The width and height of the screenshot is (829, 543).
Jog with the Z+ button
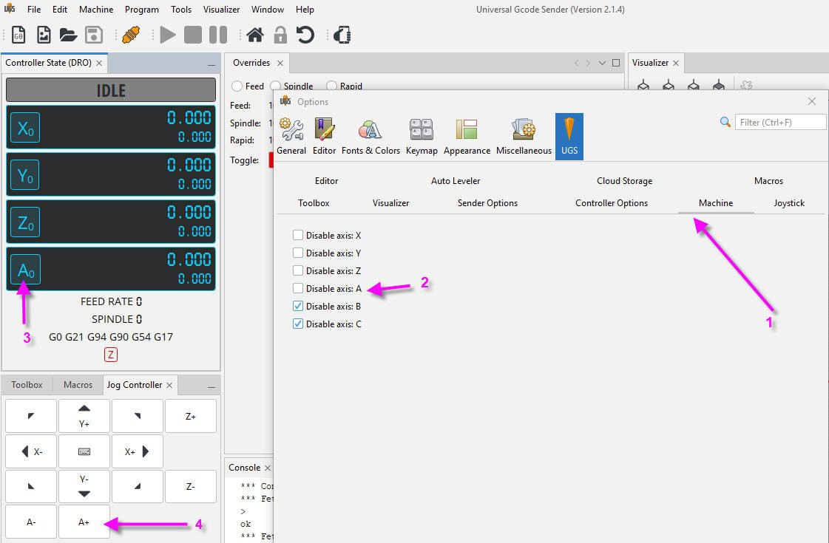(x=190, y=416)
